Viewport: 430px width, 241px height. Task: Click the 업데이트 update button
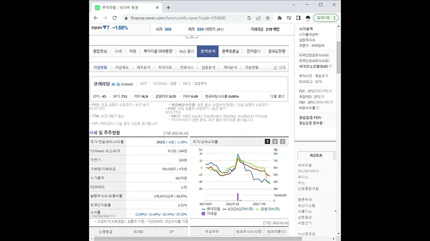point(326,18)
